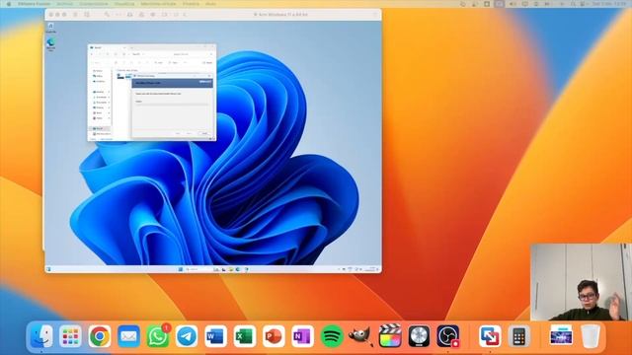Open the Finestra menu
This screenshot has width=632, height=355.
(191, 4)
